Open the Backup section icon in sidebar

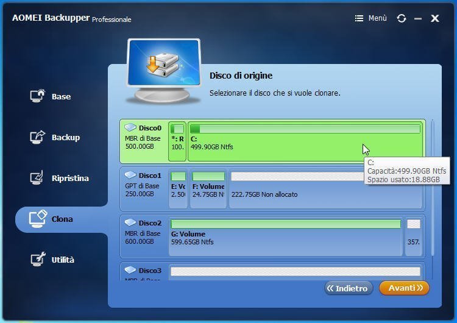(38, 137)
